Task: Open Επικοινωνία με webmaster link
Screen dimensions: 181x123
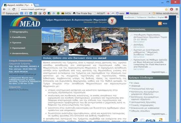Action: pyautogui.click(x=145, y=108)
